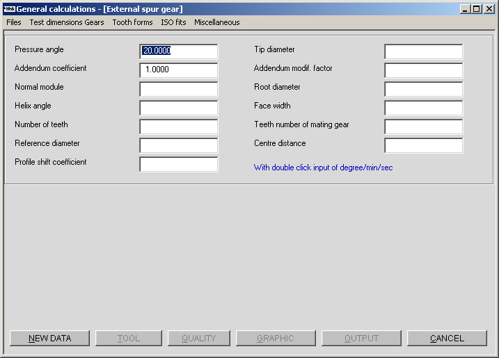Open the Test dimensions Gears menu
The width and height of the screenshot is (499, 358).
click(x=67, y=22)
